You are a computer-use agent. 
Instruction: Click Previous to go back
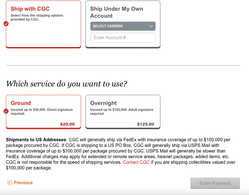23,183
